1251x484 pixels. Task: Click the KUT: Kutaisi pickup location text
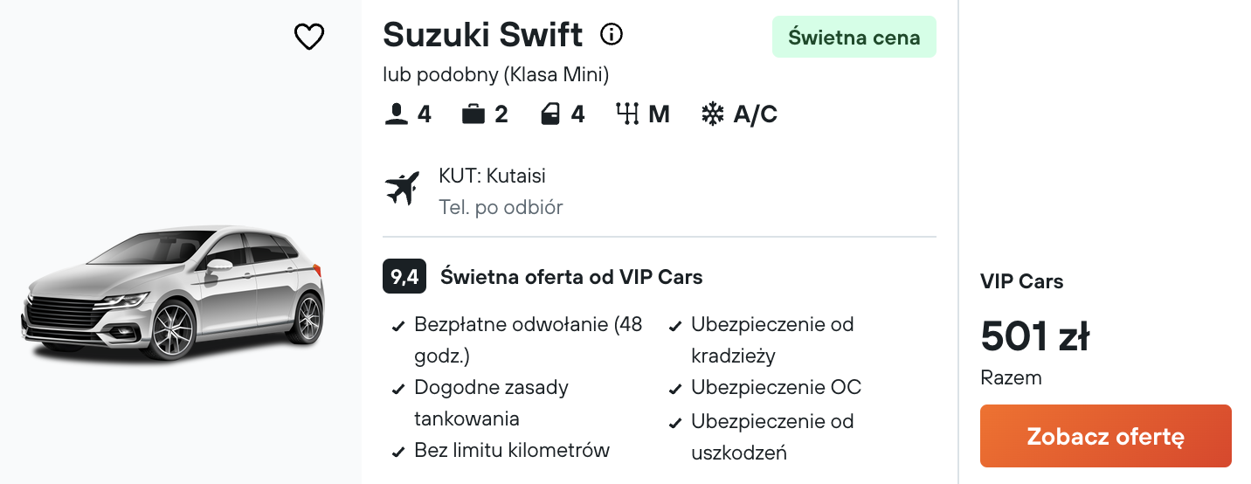click(x=492, y=176)
